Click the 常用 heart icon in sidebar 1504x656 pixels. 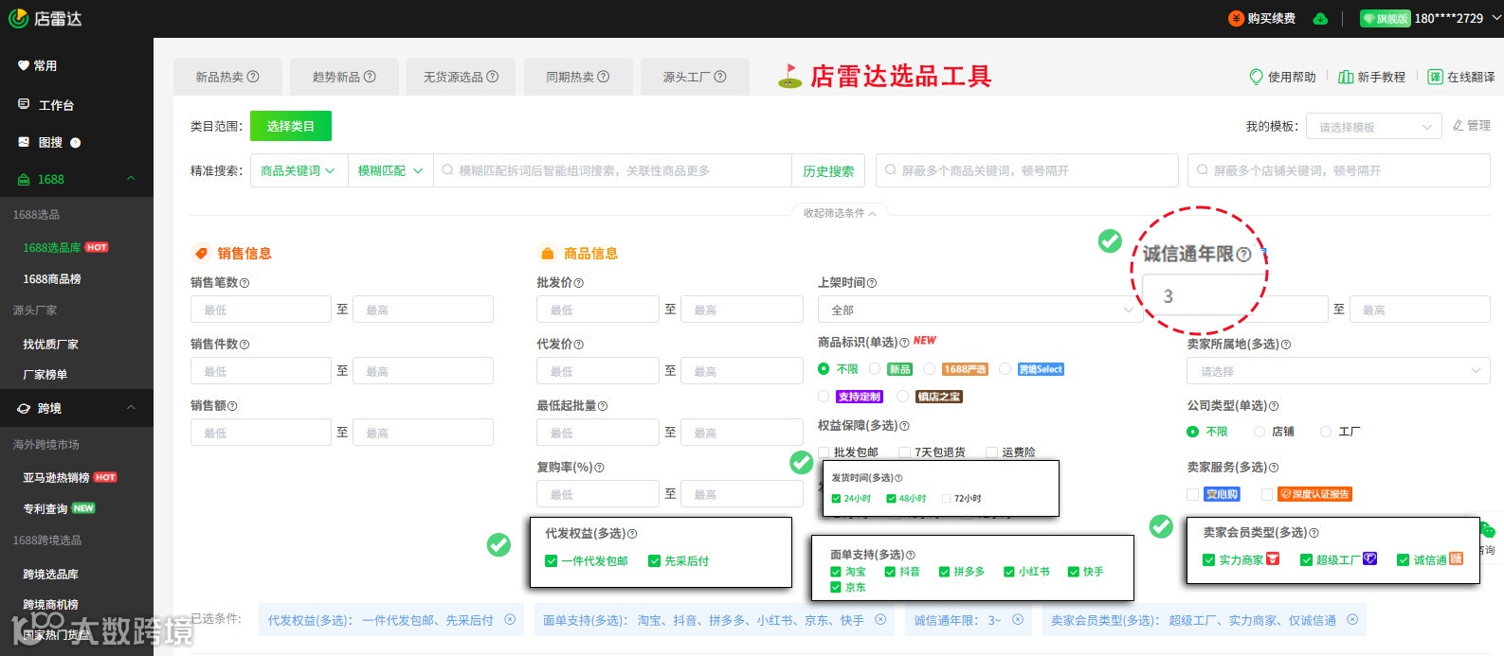point(24,65)
